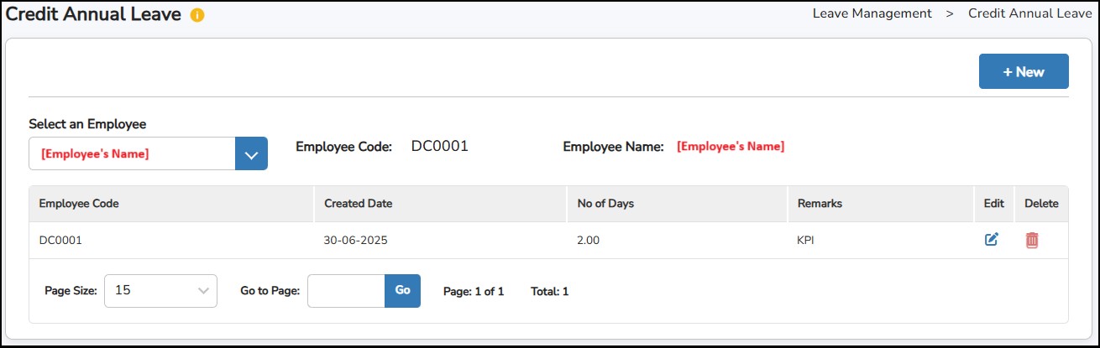Image resolution: width=1100 pixels, height=348 pixels.
Task: Click the info icon beside Credit Annual Leave
Action: [x=197, y=16]
